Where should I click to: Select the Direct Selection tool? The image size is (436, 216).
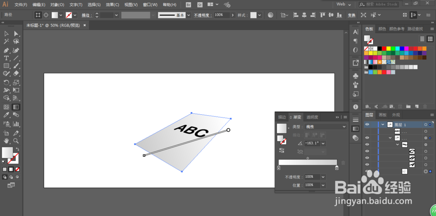(x=16, y=34)
